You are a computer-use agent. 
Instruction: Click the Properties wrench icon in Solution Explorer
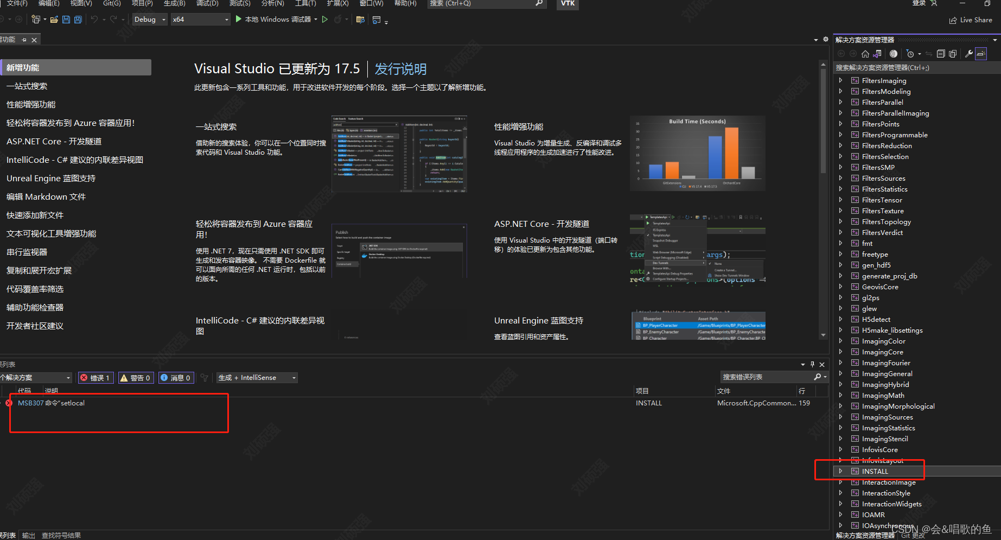[969, 53]
